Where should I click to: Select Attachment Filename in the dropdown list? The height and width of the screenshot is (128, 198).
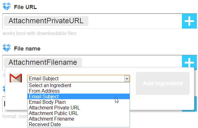[51, 119]
